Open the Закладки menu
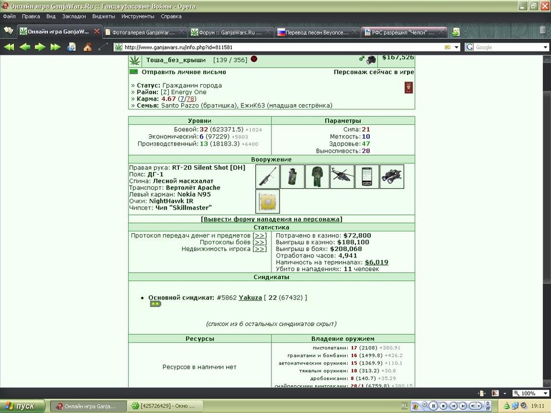This screenshot has width=551, height=413. tap(74, 16)
